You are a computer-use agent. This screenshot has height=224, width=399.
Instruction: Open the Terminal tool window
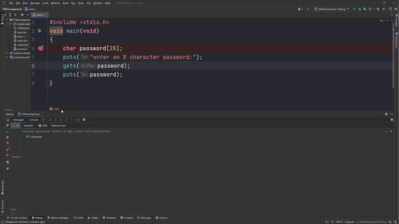click(x=127, y=218)
